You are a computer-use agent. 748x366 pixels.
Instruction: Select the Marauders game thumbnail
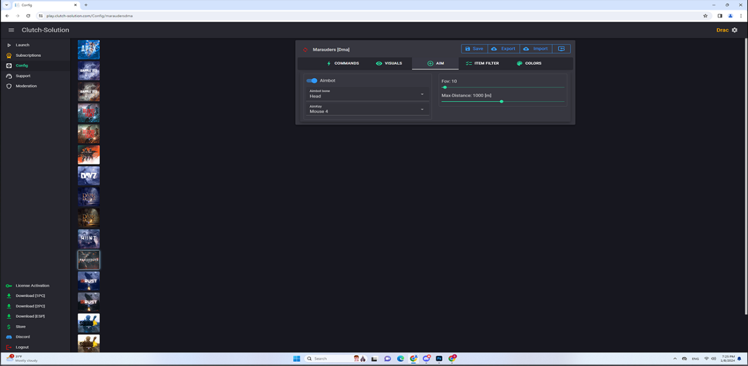point(89,260)
